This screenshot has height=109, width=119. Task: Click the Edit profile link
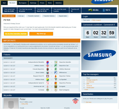(x=24, y=104)
